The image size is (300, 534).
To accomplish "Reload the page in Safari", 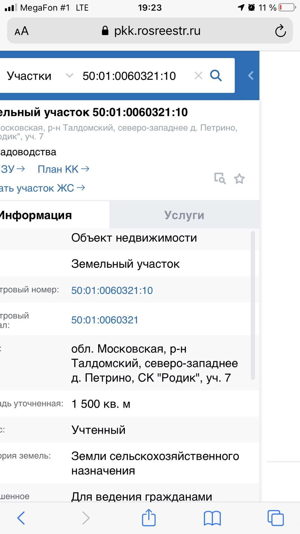I will [x=280, y=31].
